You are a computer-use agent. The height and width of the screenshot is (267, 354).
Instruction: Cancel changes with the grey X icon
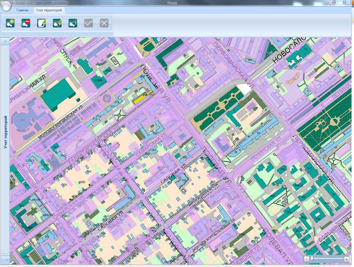[x=104, y=23]
